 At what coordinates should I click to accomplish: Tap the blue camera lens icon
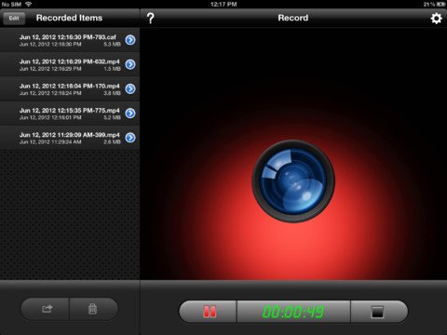click(293, 181)
